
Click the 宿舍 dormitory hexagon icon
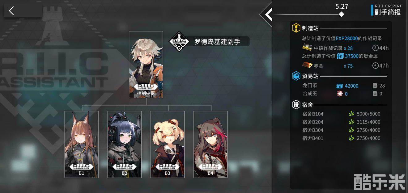click(x=296, y=105)
